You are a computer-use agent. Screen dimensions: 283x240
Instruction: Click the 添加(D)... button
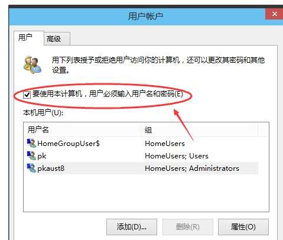click(132, 227)
